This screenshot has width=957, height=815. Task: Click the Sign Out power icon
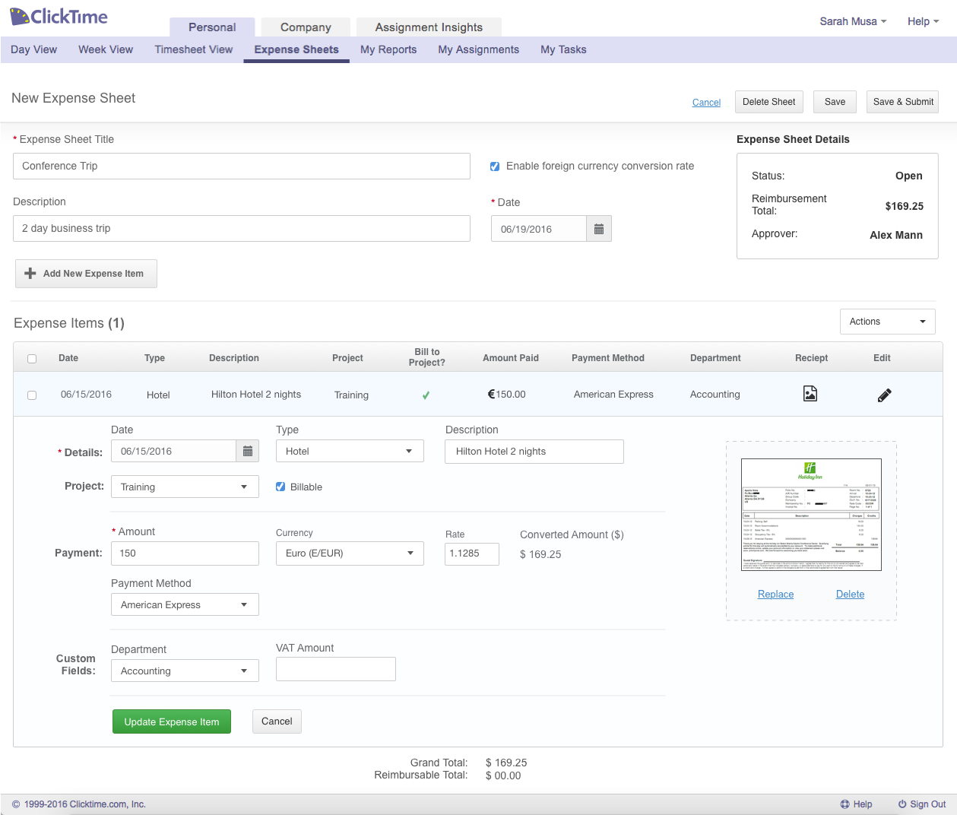tap(902, 804)
